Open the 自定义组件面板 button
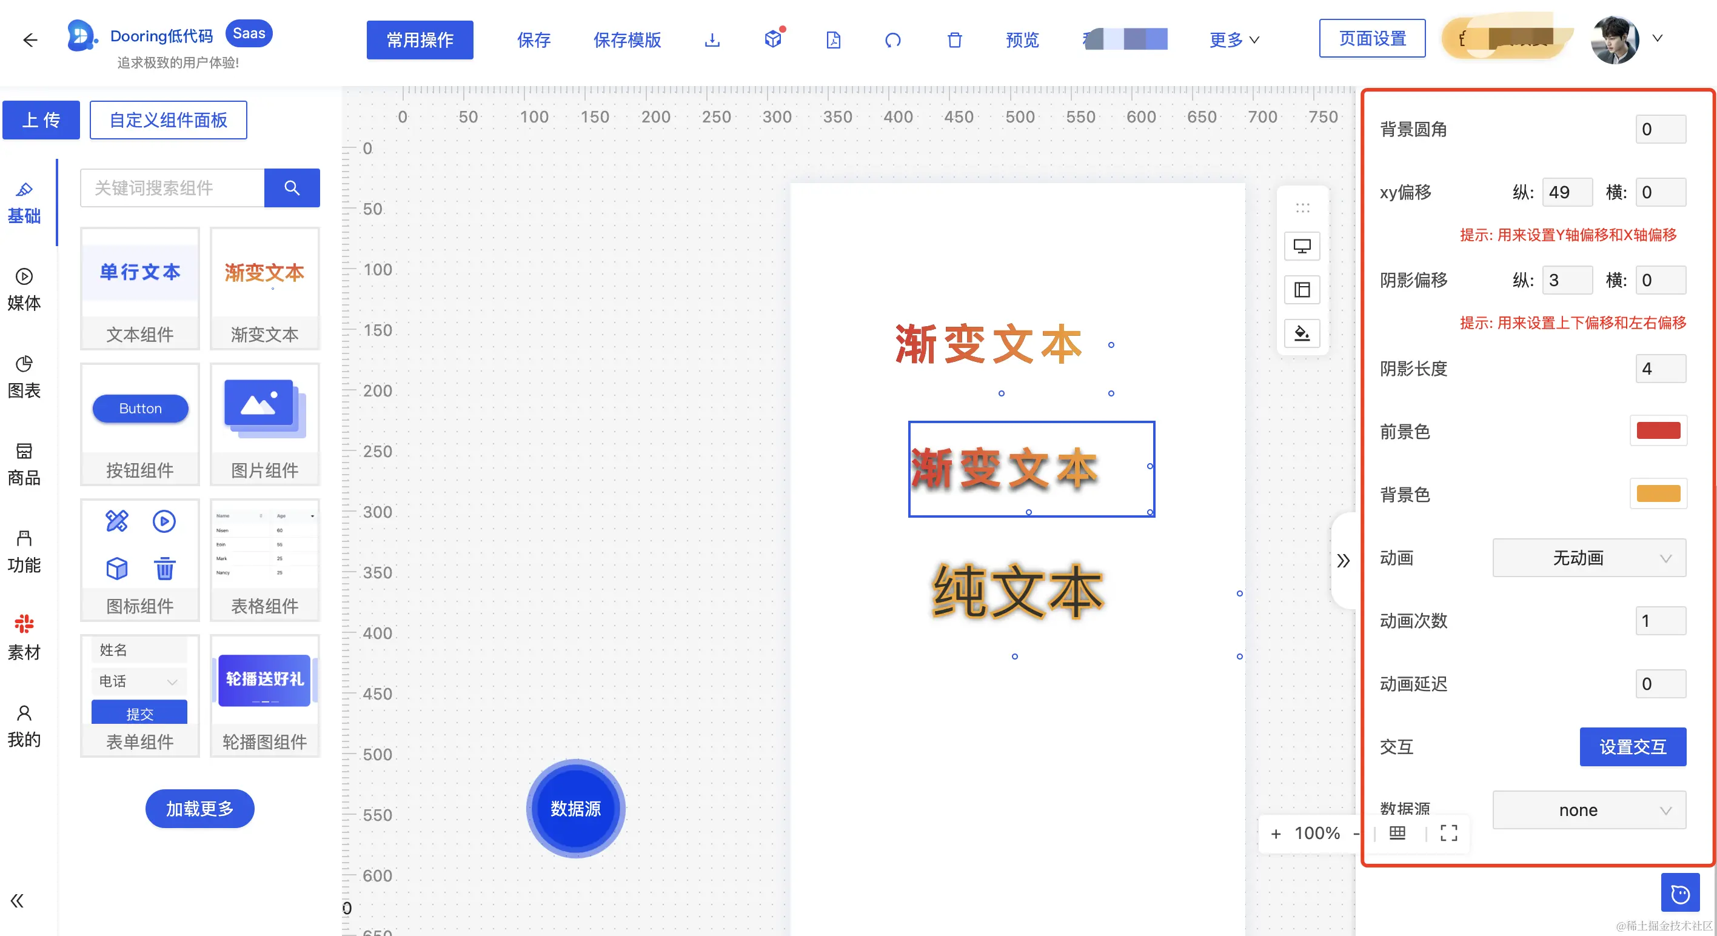The width and height of the screenshot is (1717, 936). click(168, 120)
